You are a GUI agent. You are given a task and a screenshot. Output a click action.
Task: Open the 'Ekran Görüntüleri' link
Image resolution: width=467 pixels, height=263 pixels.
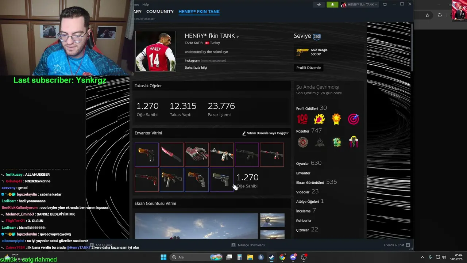[x=310, y=183]
